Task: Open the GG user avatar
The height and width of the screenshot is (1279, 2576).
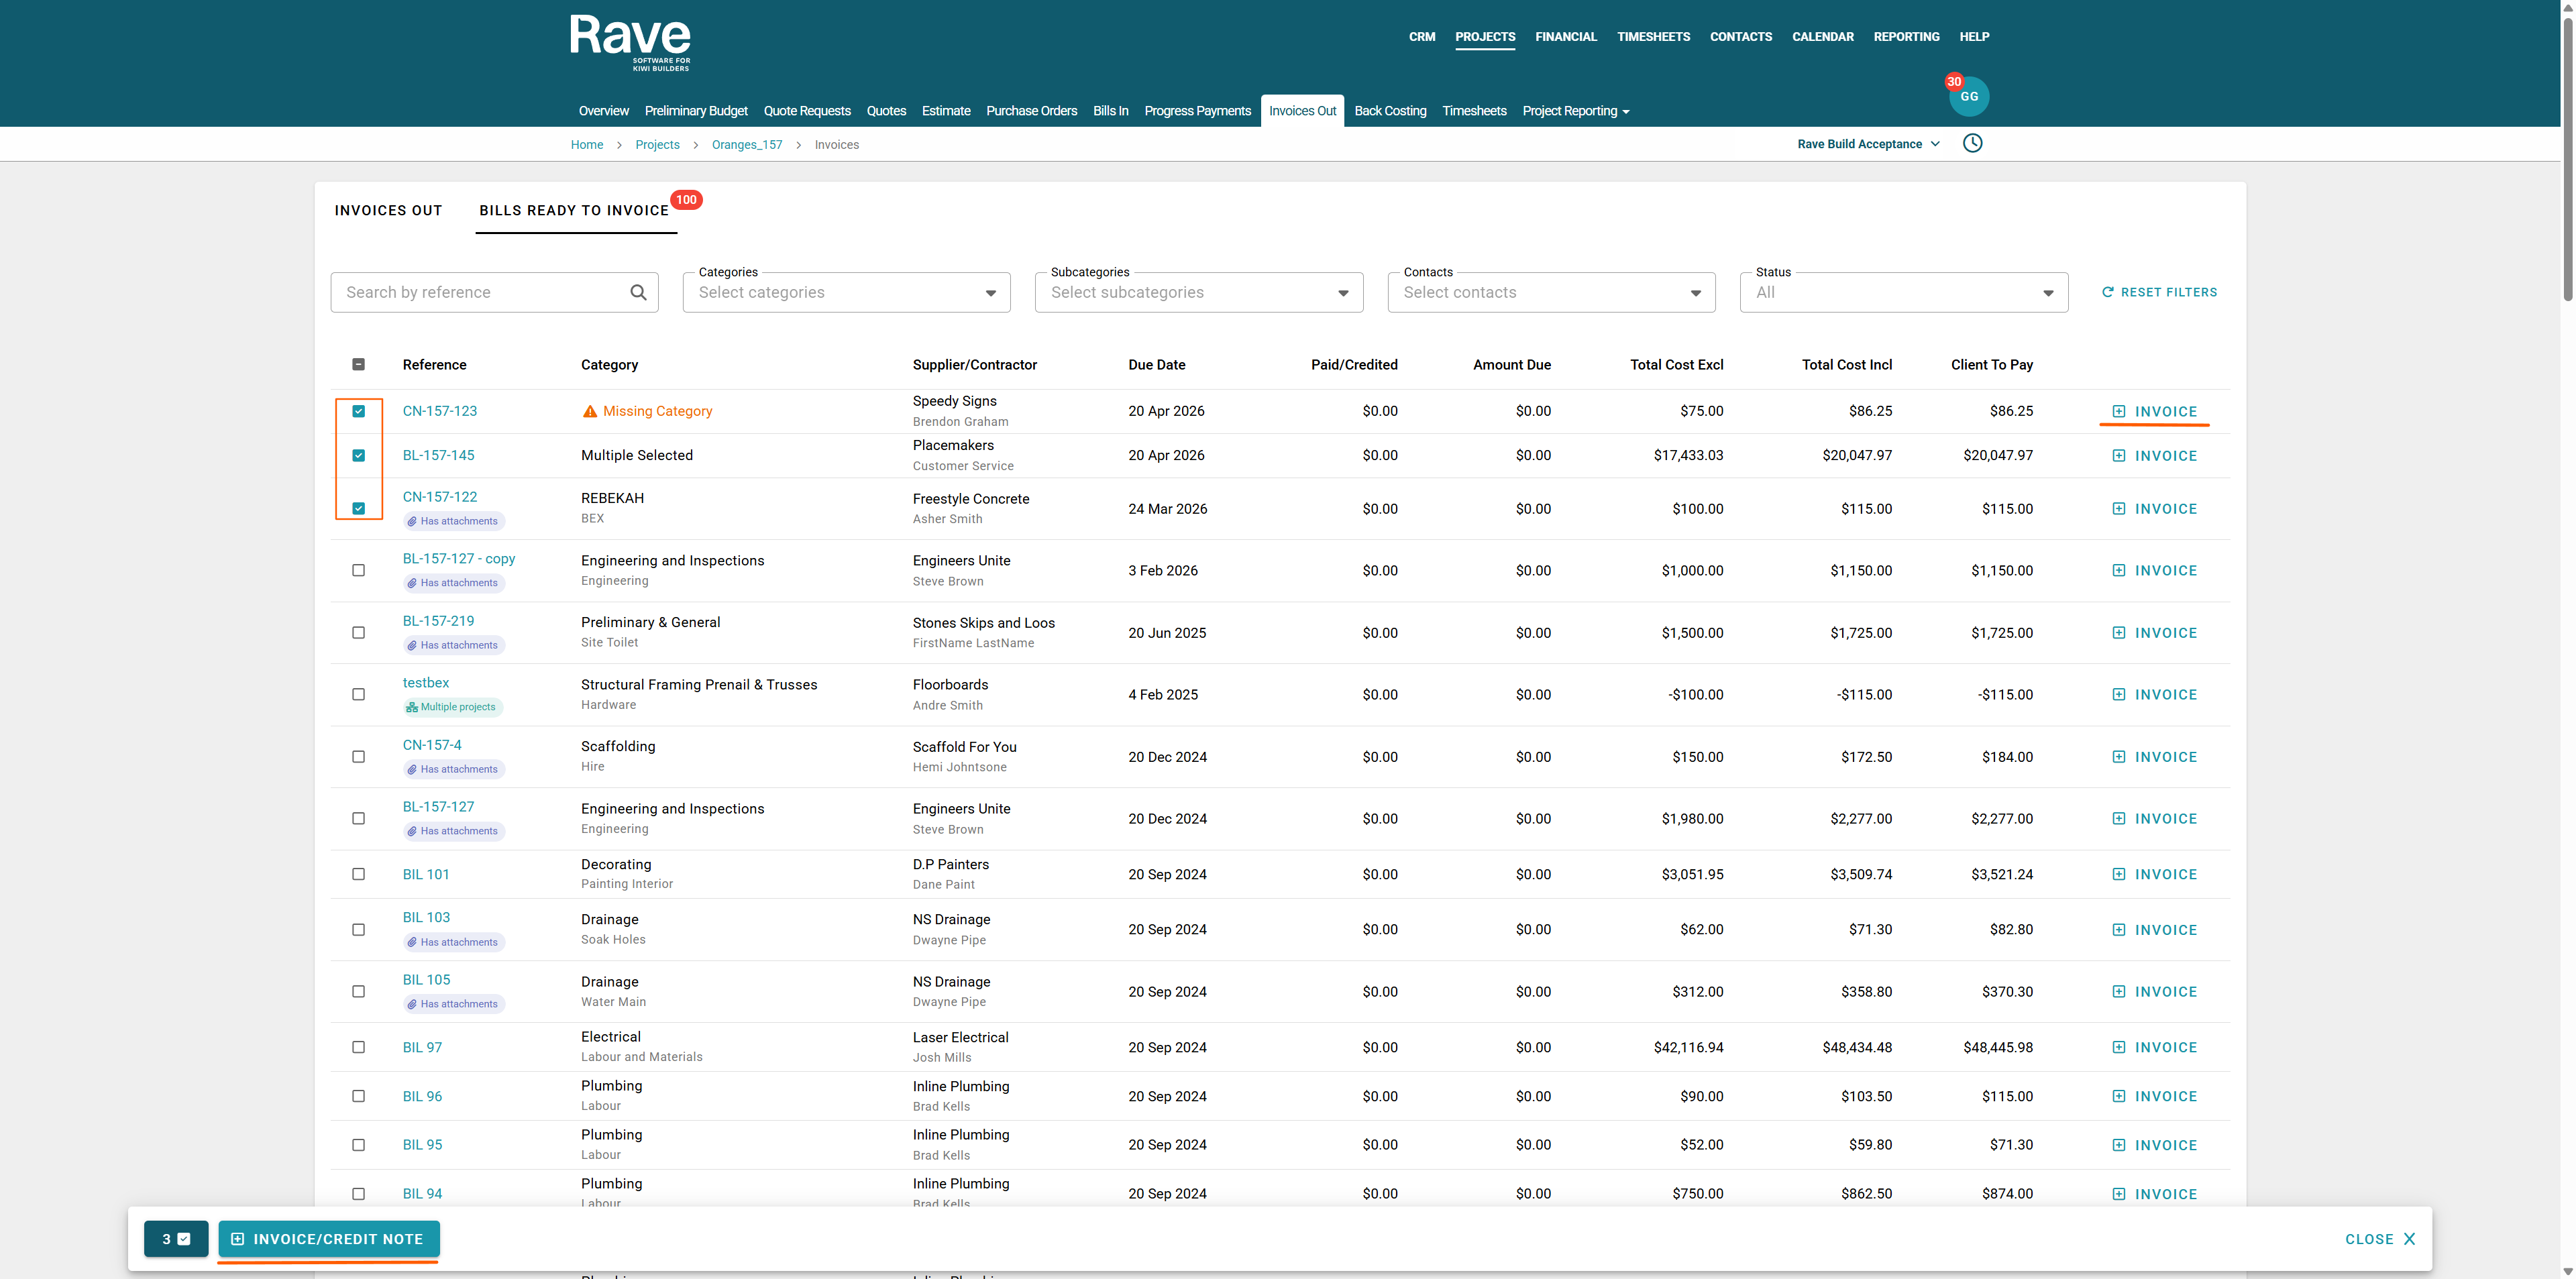Action: point(1968,97)
